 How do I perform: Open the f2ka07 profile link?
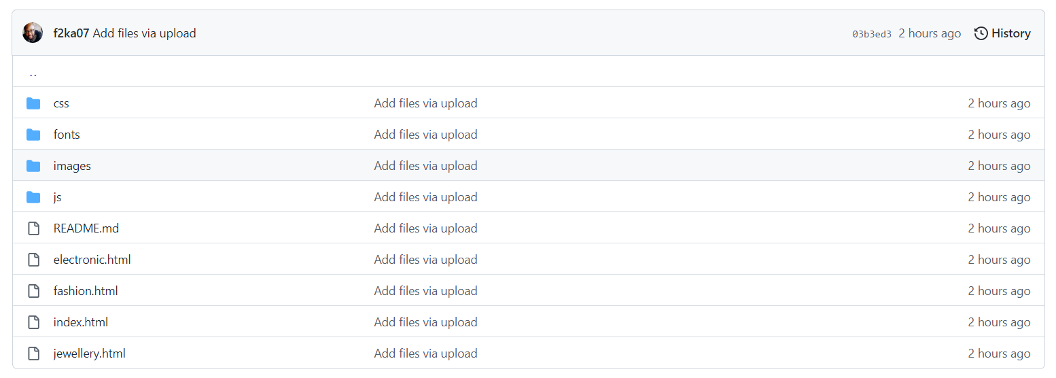point(71,33)
